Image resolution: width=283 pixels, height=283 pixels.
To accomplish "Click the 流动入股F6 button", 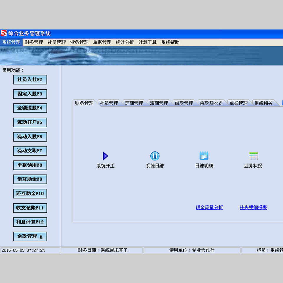I will pyautogui.click(x=30, y=137).
